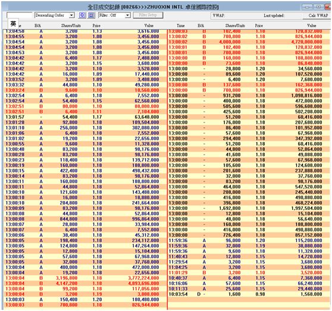Click the value 1,098,816.000
Screen dimensions: 332x311
coord(307,96)
